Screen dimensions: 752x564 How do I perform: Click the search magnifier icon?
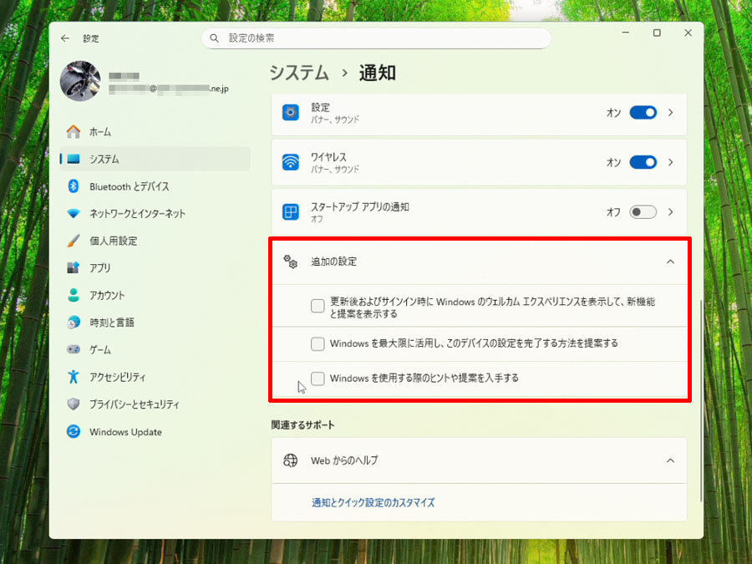coord(215,38)
